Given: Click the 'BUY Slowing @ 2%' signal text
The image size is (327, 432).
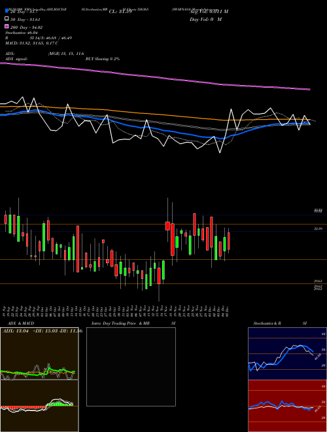Looking at the screenshot, I should point(103,59).
